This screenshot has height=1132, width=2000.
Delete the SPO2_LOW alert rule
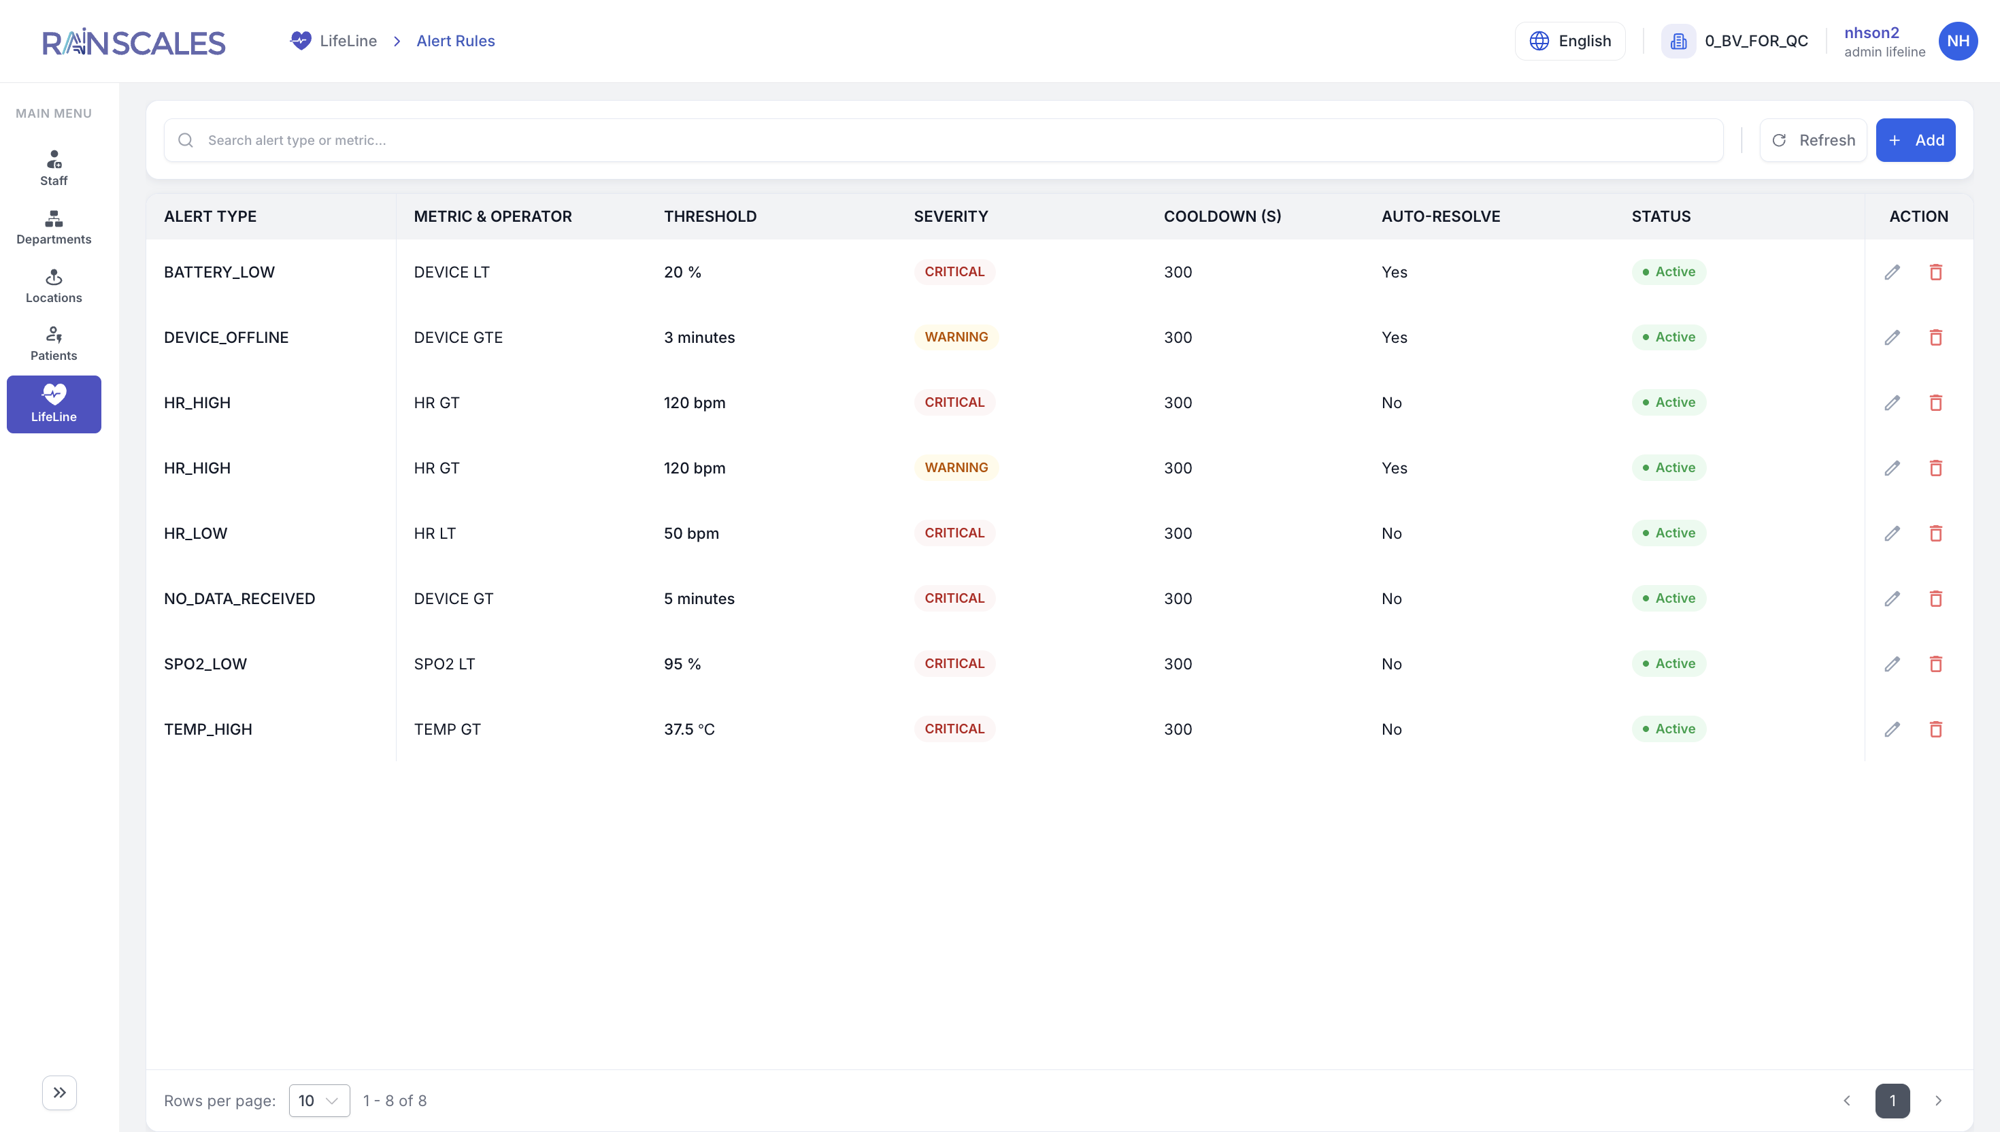[1935, 664]
